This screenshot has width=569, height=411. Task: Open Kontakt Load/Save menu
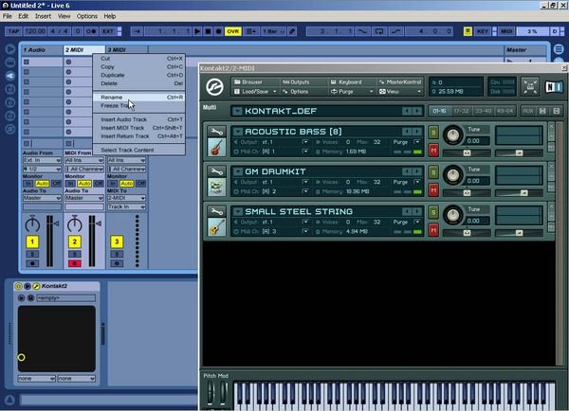click(253, 92)
